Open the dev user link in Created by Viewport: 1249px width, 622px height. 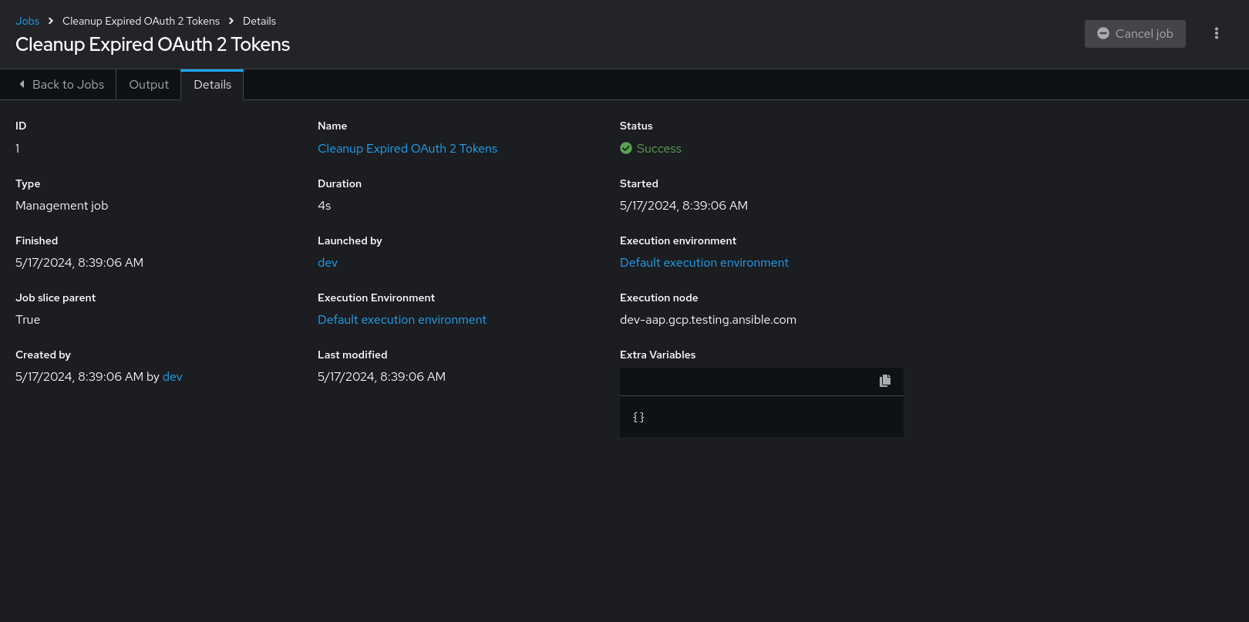click(173, 376)
